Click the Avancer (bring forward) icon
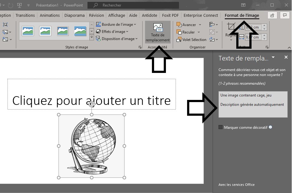Viewport: 292px width, 193px height. [x=178, y=25]
